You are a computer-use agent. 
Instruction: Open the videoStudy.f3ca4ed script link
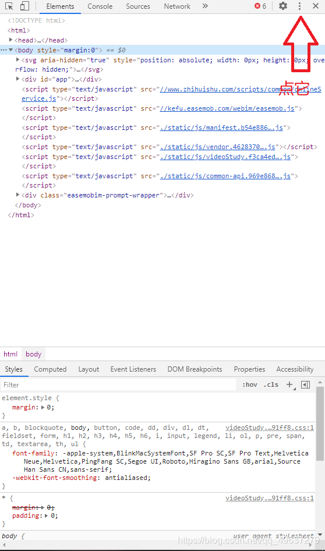pos(225,157)
